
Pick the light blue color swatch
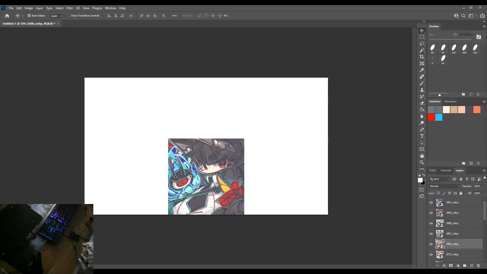439,117
